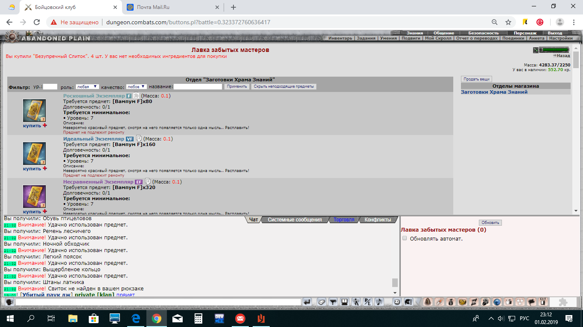Bookmark page with the star icon
The image size is (583, 327).
(508, 22)
